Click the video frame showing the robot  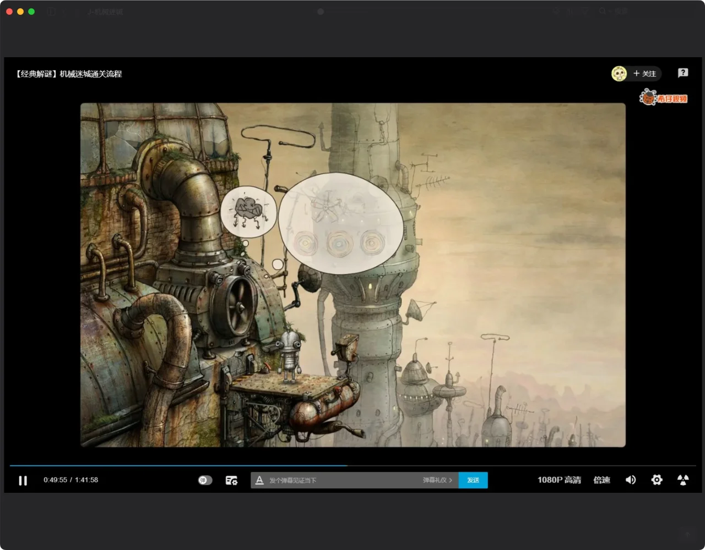(353, 275)
